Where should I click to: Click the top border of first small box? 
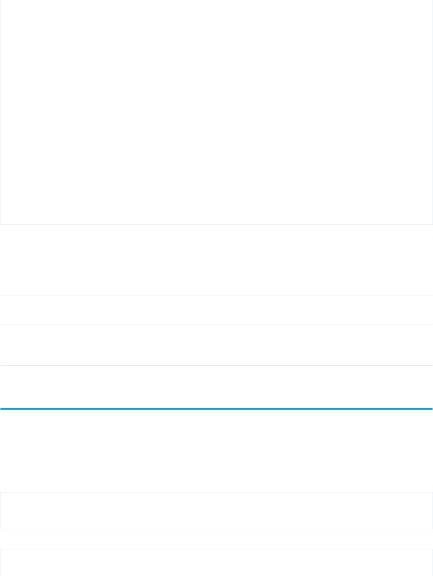coord(216,492)
